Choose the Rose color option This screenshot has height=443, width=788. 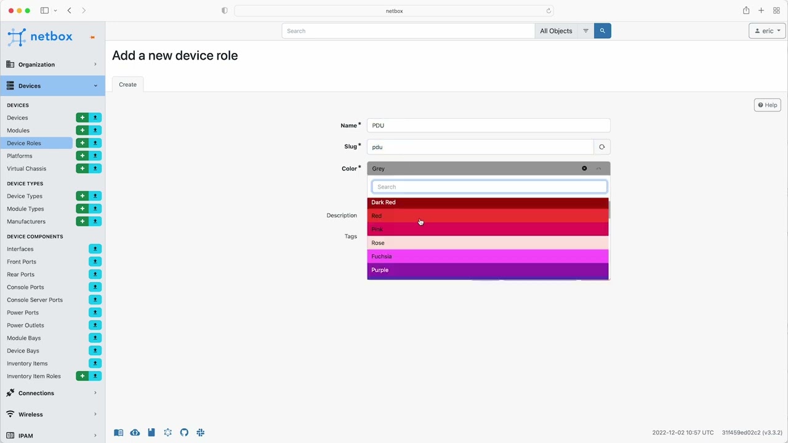488,243
